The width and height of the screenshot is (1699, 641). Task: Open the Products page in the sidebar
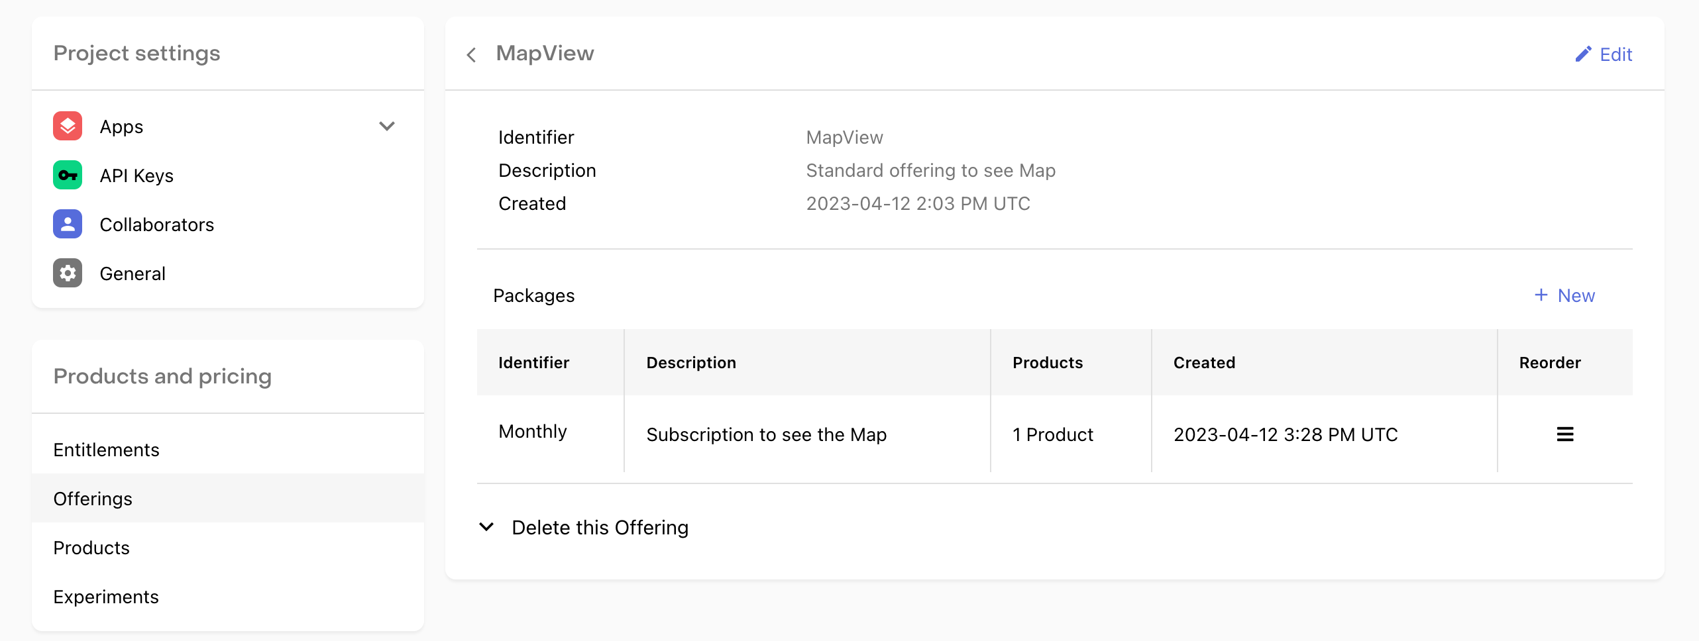[228, 547]
